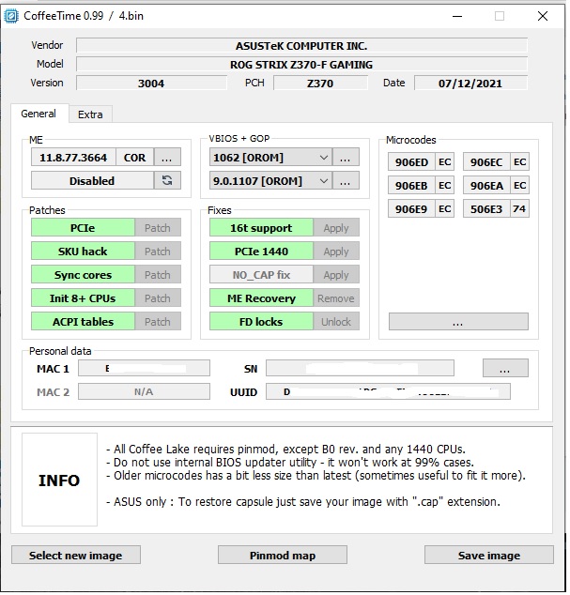Click Apply next to NO_CAP fix
This screenshot has height=595, width=570.
click(x=336, y=275)
